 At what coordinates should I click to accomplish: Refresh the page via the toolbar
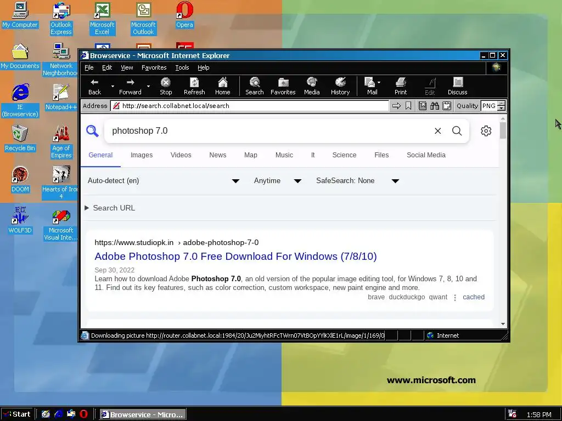194,86
